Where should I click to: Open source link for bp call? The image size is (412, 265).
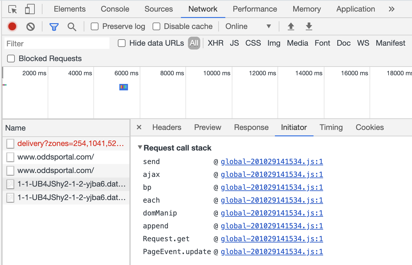272,187
